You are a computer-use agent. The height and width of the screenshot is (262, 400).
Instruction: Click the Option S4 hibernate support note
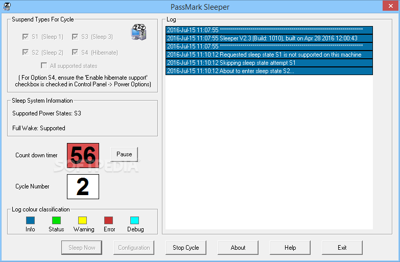[83, 81]
